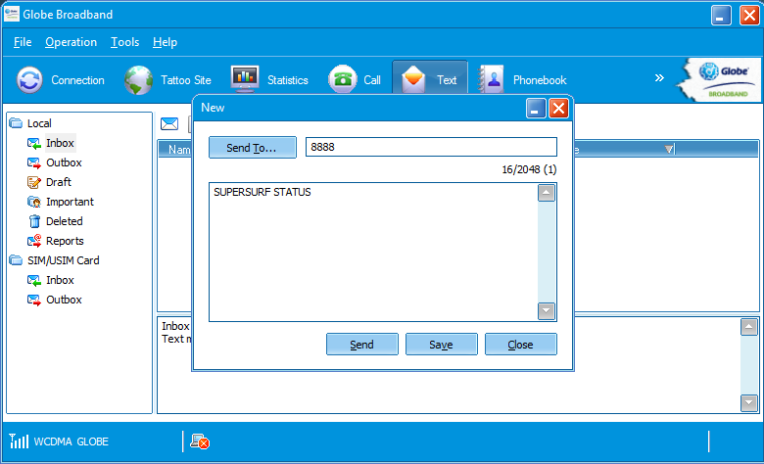764x464 pixels.
Task: Open the Statistics monitor icon
Action: point(245,79)
